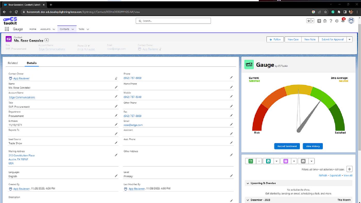Open the user avatar profile menu
This screenshot has width=361, height=203.
[351, 21]
